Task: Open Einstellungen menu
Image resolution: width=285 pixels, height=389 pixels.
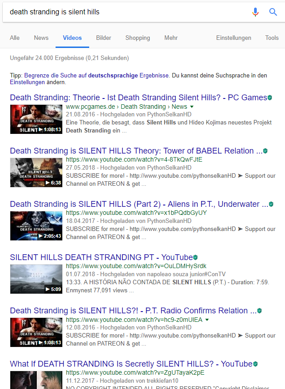Action: pos(233,38)
